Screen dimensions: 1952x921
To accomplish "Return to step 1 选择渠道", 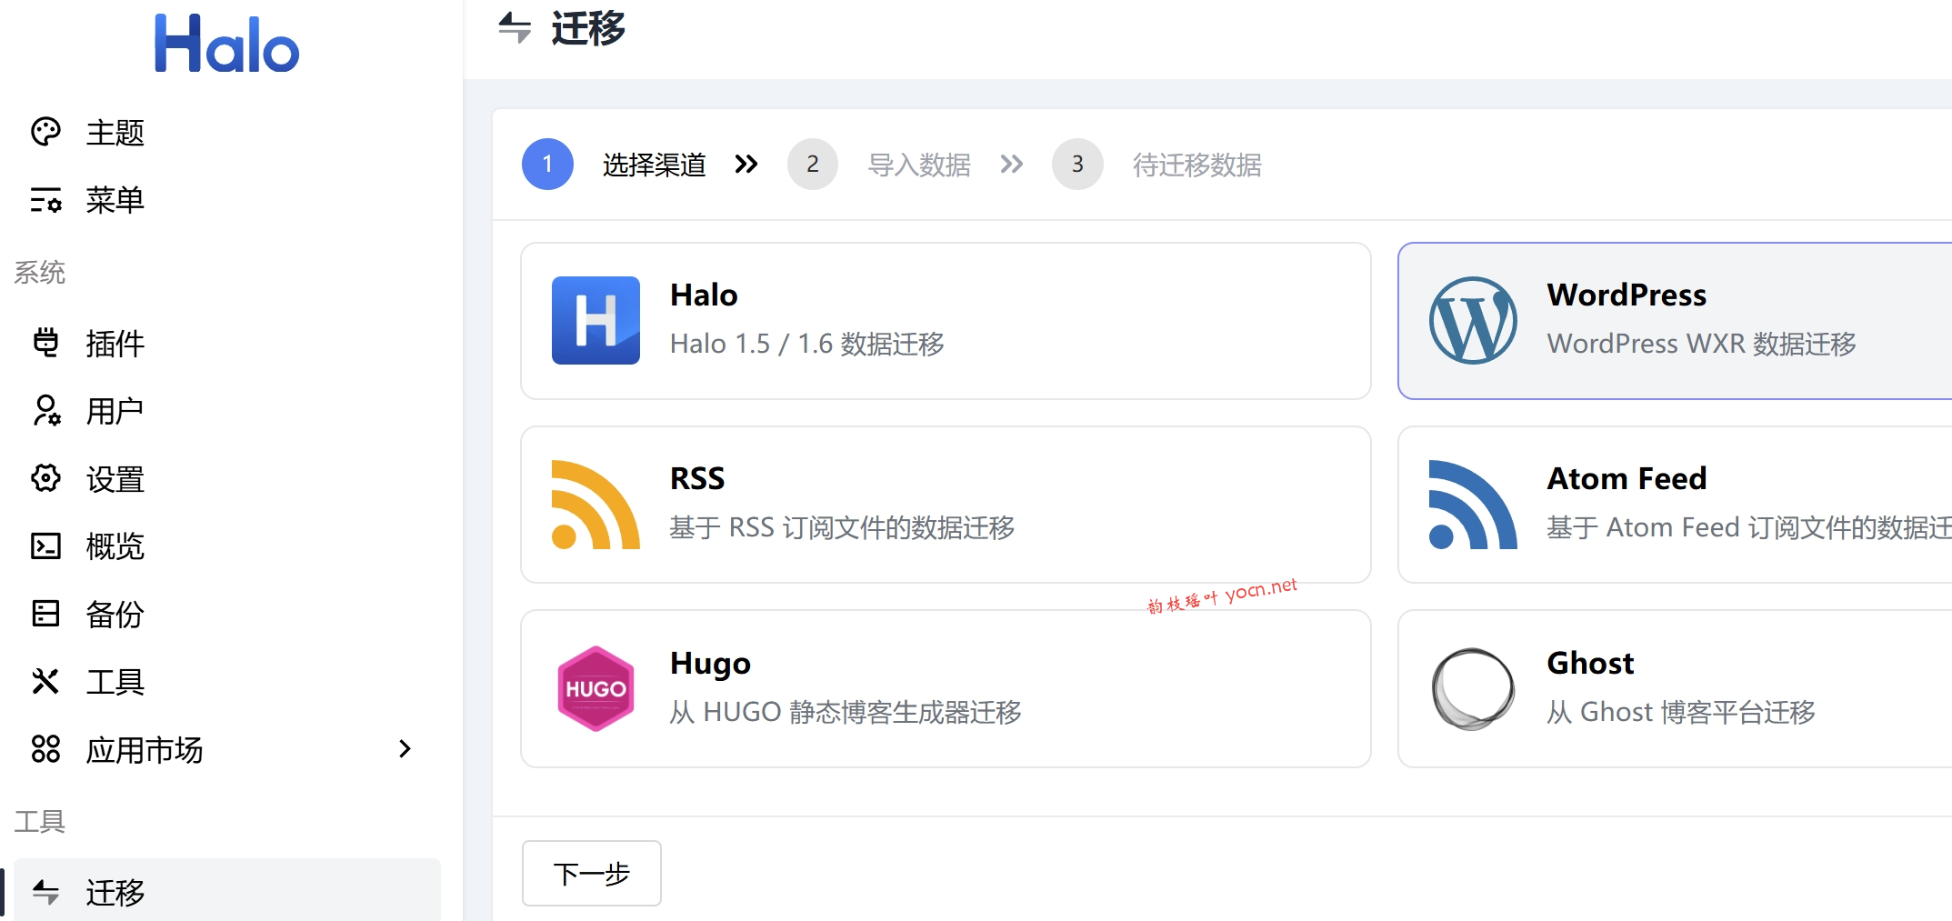I will click(x=546, y=164).
